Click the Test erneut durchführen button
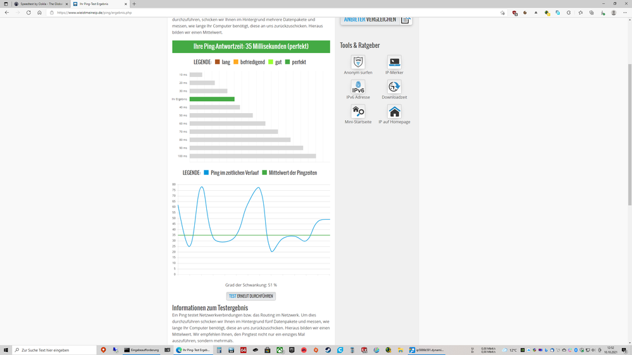Viewport: 632px width, 355px height. [x=251, y=296]
